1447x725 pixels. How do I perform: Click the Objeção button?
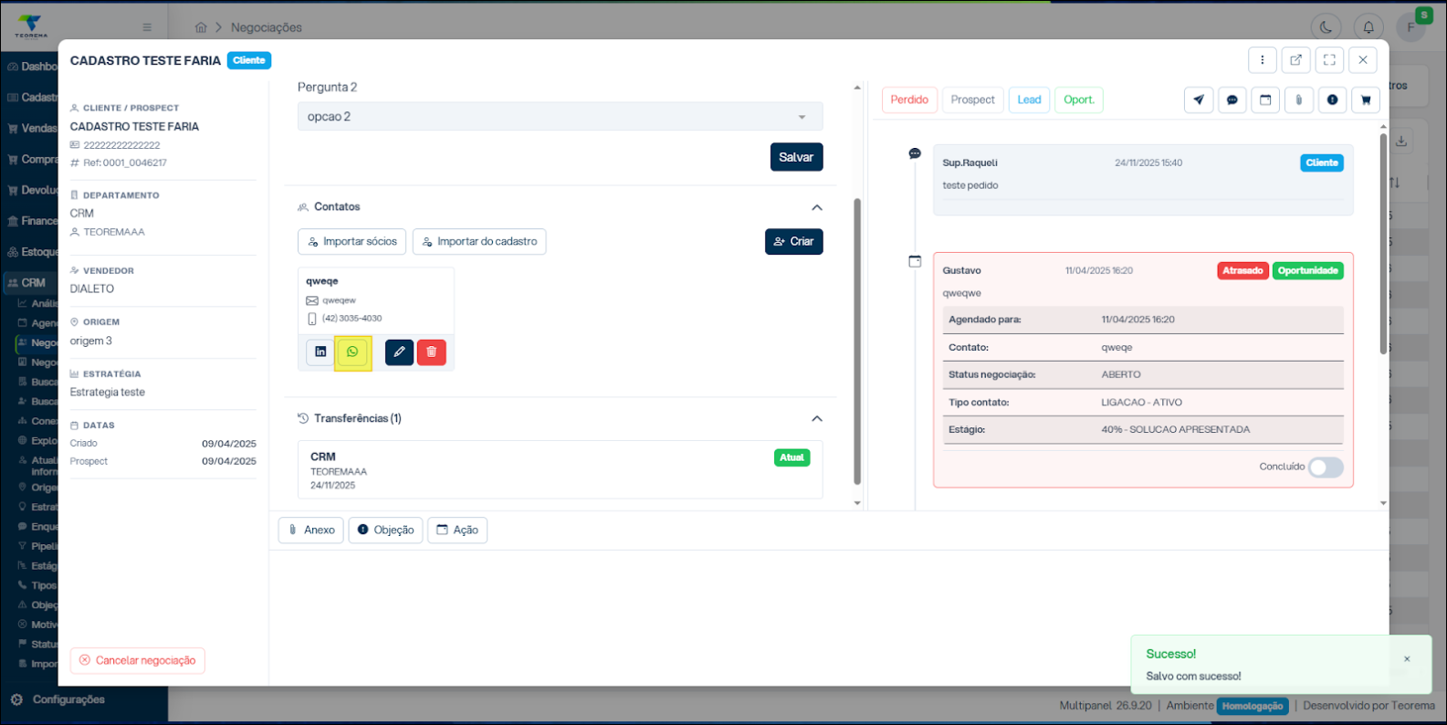point(385,531)
